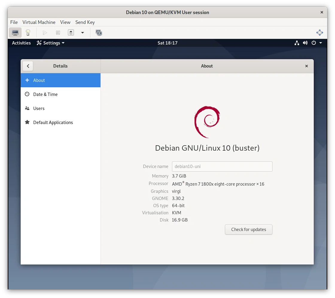Open the GNOME Activities overview

[x=21, y=43]
